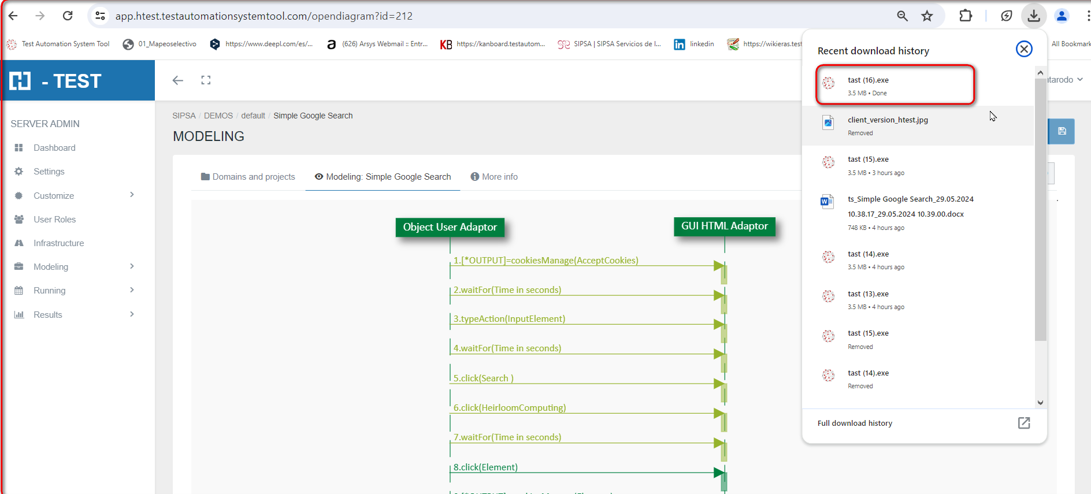Click the blue save diagram icon
Screen dimensions: 1091x494
[1062, 131]
